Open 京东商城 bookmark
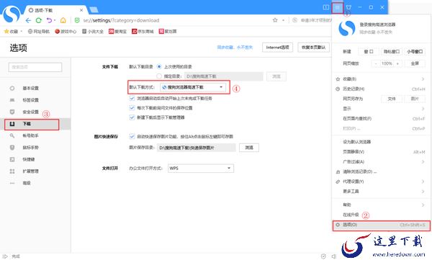Image resolution: width=432 pixels, height=260 pixels. coord(143,32)
